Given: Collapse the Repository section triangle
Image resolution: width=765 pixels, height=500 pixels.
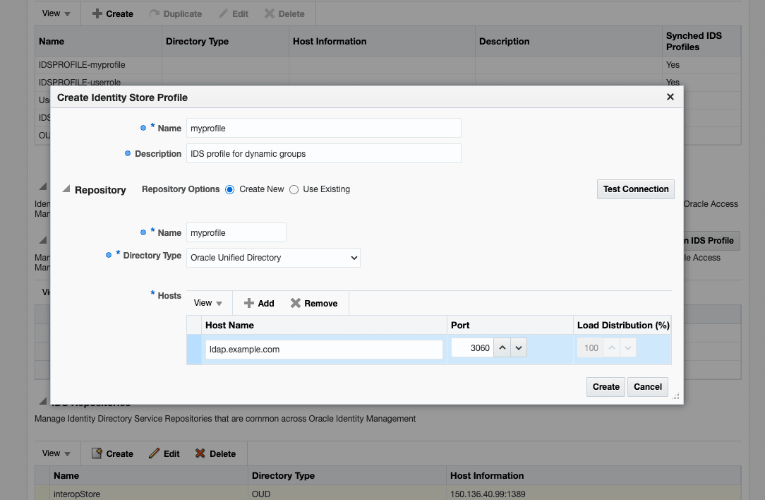Looking at the screenshot, I should pyautogui.click(x=66, y=189).
